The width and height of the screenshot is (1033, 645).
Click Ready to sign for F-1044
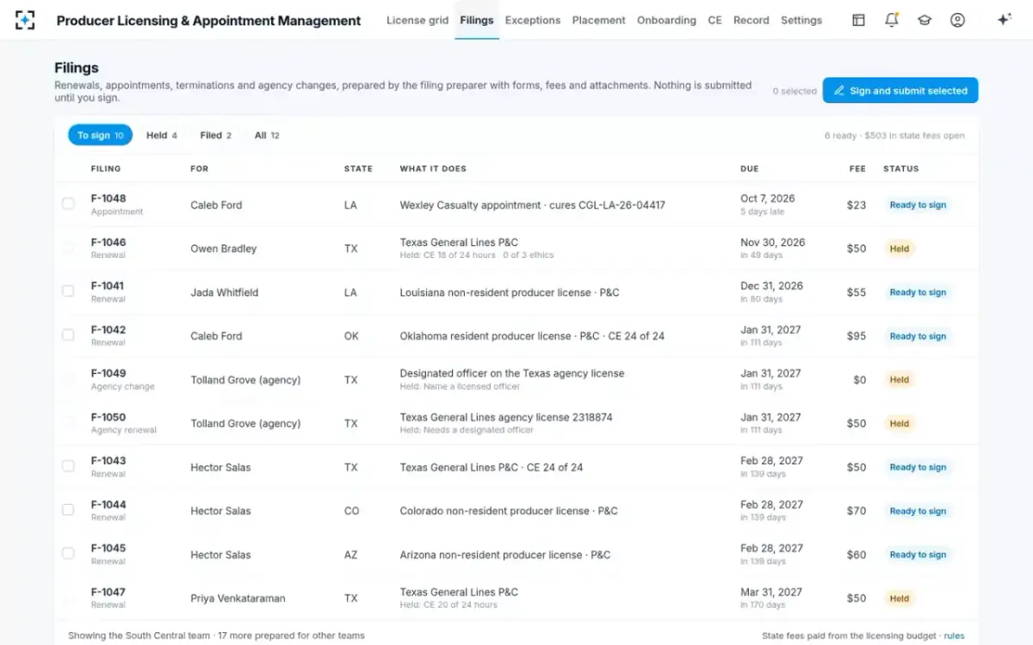pos(918,511)
